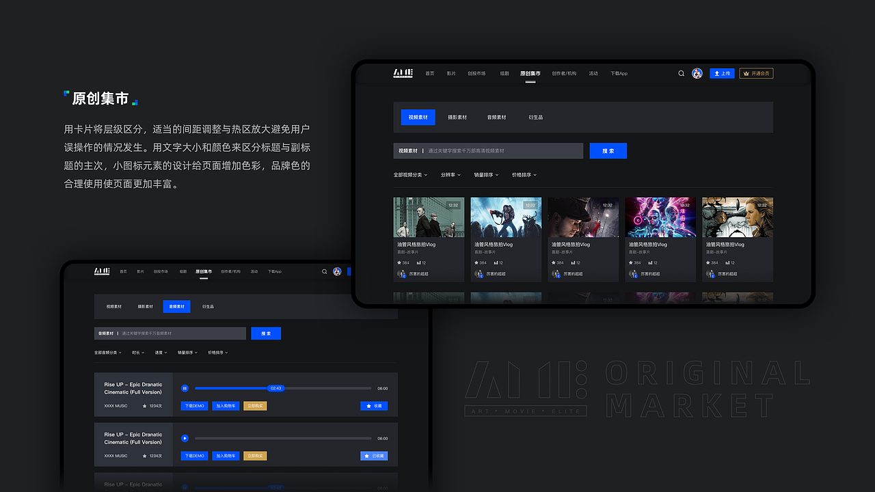Click the 开通会员 membership button
The height and width of the screenshot is (492, 875).
click(x=756, y=73)
